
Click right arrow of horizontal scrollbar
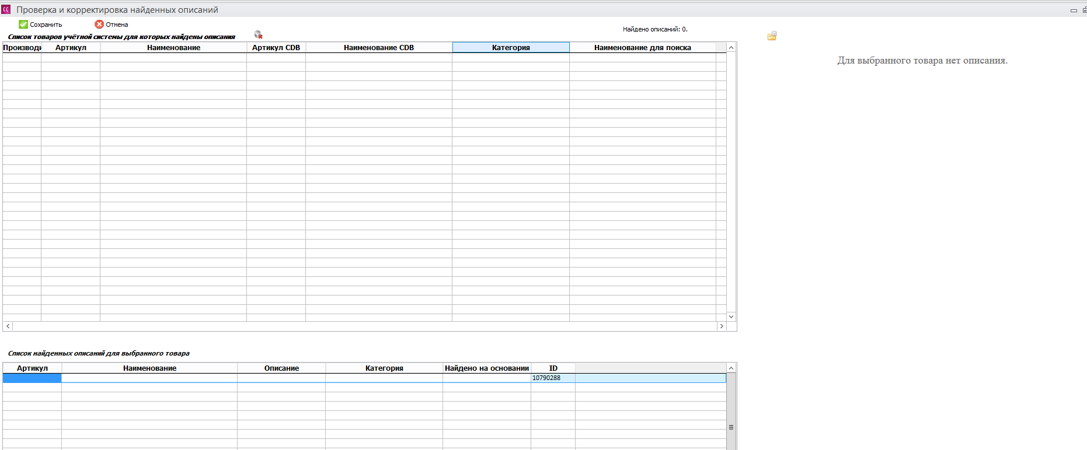click(x=722, y=326)
